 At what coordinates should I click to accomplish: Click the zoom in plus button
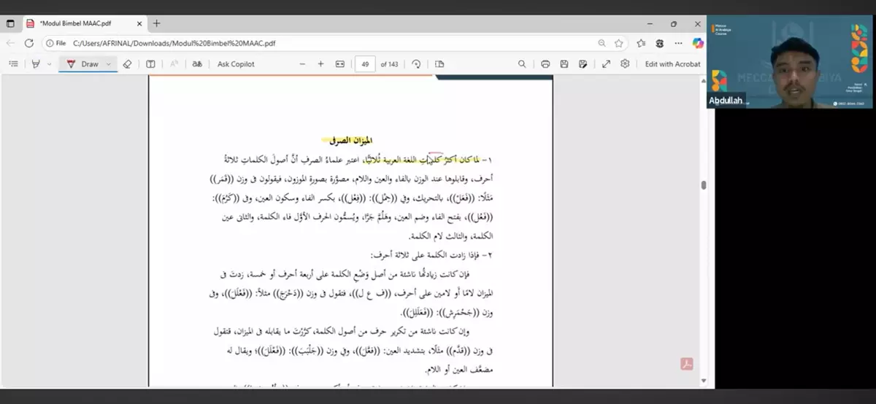320,64
